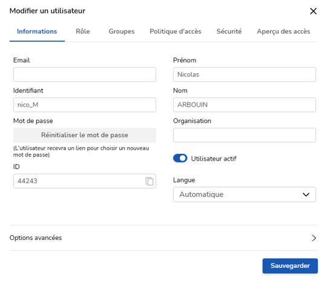Screen dimensions: 325x283
Task: Click the Nom field containing ARBOUIN
Action: 245,105
